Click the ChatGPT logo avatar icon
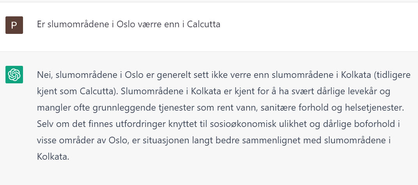 click(x=14, y=74)
